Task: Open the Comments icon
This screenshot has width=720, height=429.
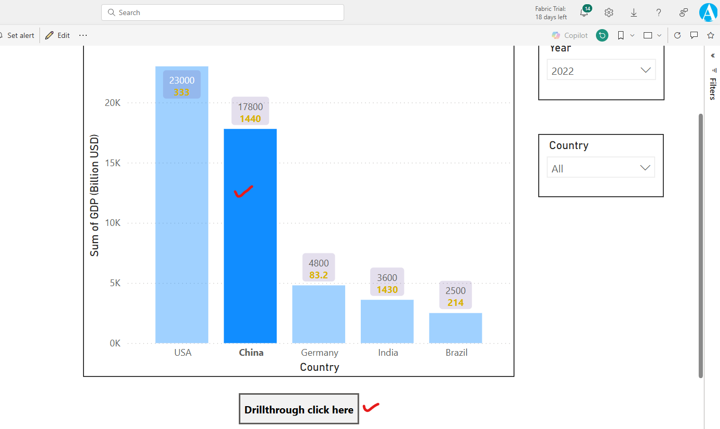Action: pos(694,35)
